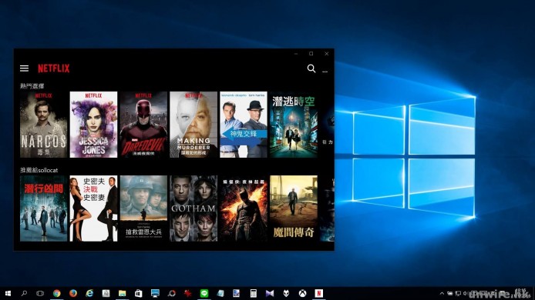The image size is (535, 300).
Task: Click the red bug icon on taskbar
Action: tap(187, 293)
